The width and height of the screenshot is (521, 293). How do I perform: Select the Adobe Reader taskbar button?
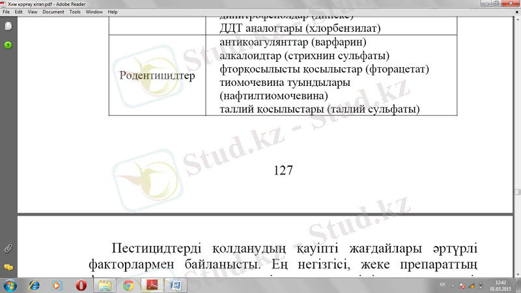(152, 285)
